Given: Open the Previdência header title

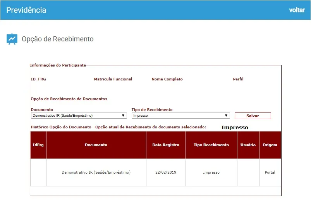Looking at the screenshot, I should pyautogui.click(x=26, y=10).
